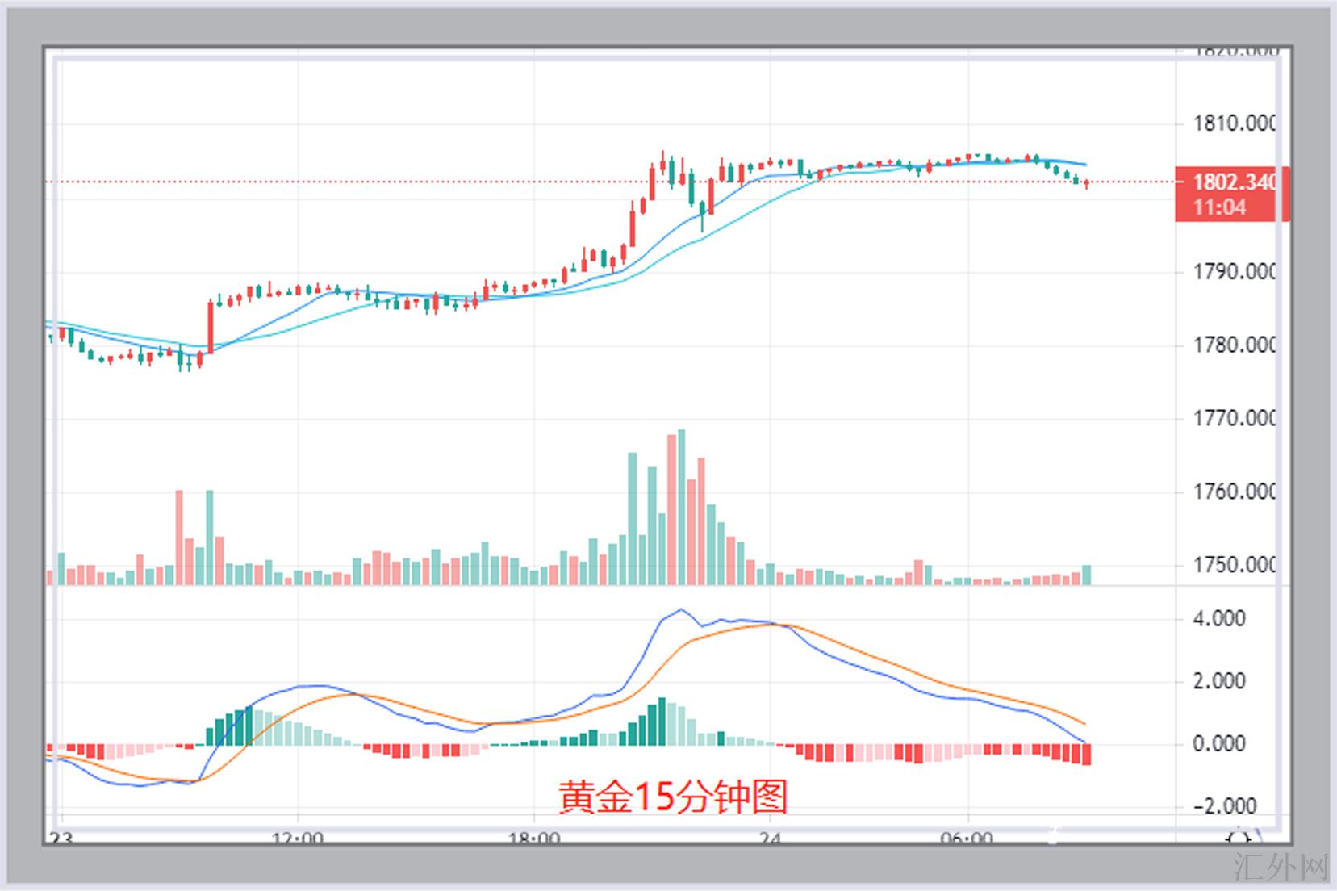Click the 11:04 candle countdown timer
The width and height of the screenshot is (1337, 891).
[x=1219, y=207]
